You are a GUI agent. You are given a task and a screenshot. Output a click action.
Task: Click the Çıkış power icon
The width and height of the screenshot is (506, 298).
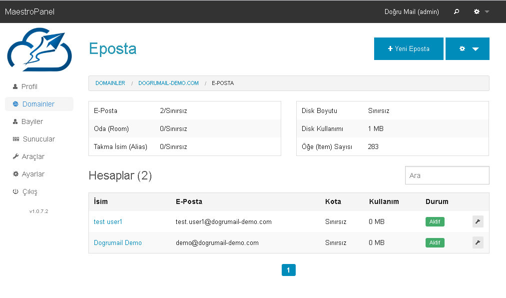[x=15, y=191]
